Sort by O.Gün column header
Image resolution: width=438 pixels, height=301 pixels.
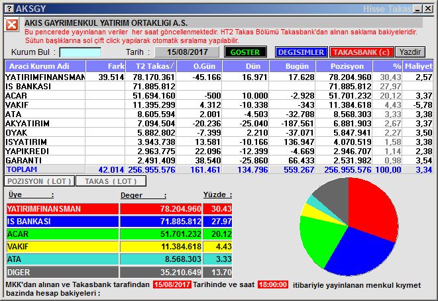point(199,66)
